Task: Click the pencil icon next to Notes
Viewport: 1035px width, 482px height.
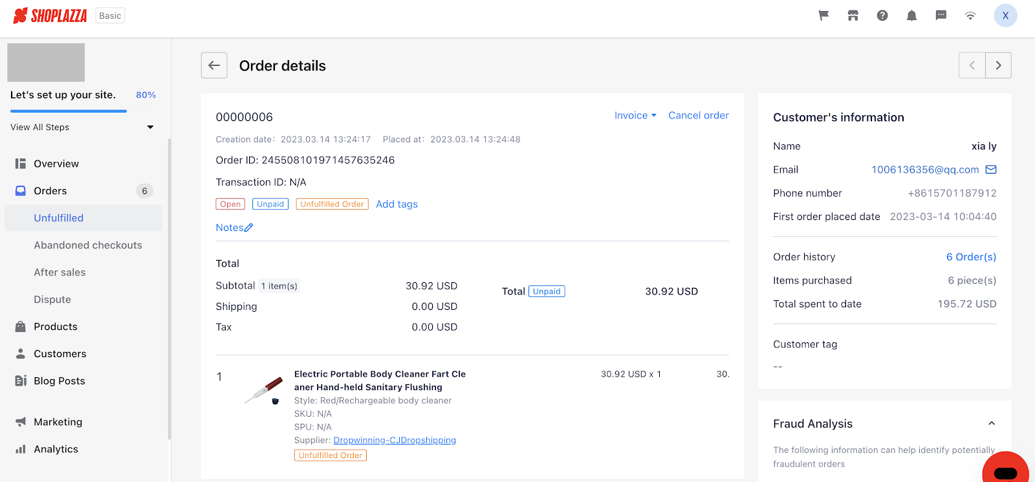Action: pyautogui.click(x=249, y=228)
